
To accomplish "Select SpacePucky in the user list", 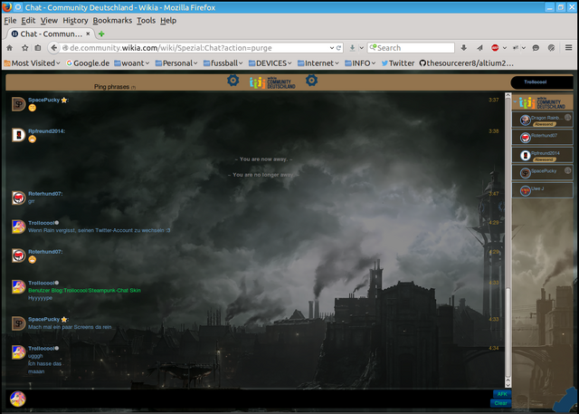I will (542, 172).
